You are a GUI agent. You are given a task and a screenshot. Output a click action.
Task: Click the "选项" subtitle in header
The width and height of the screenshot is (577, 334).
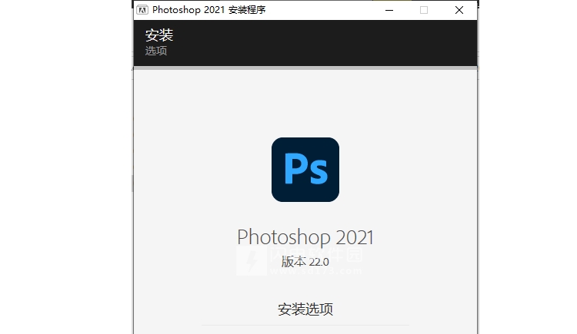pyautogui.click(x=156, y=51)
